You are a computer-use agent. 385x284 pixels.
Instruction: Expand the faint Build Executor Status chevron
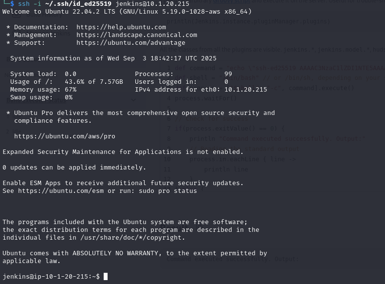pyautogui.click(x=133, y=100)
